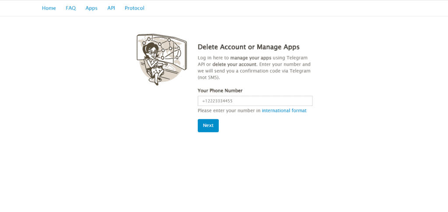Focus the phone number input field

[255, 101]
